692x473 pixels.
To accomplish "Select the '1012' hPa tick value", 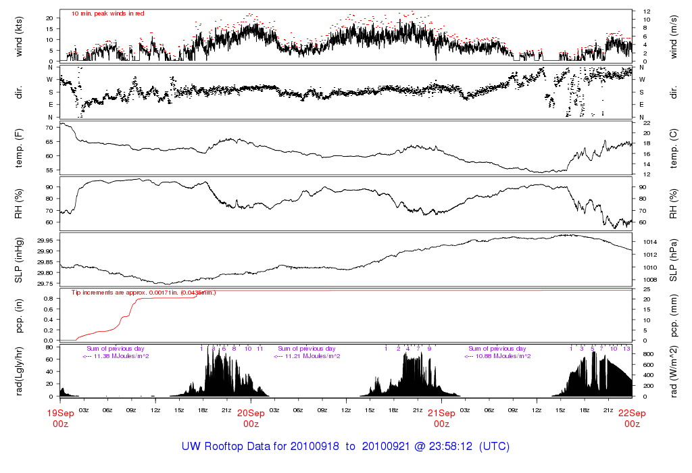I will [x=650, y=255].
